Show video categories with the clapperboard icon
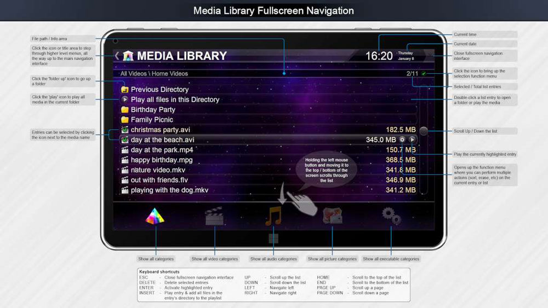The height and width of the screenshot is (308, 548). [x=214, y=216]
